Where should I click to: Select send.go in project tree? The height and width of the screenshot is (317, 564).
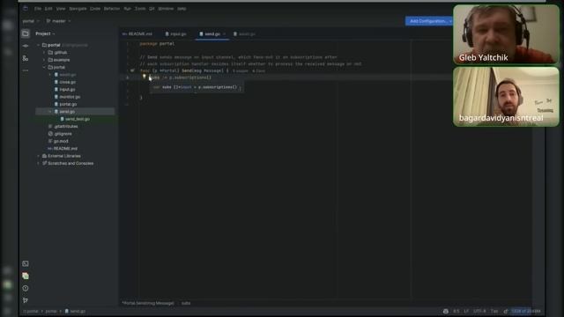click(x=75, y=112)
